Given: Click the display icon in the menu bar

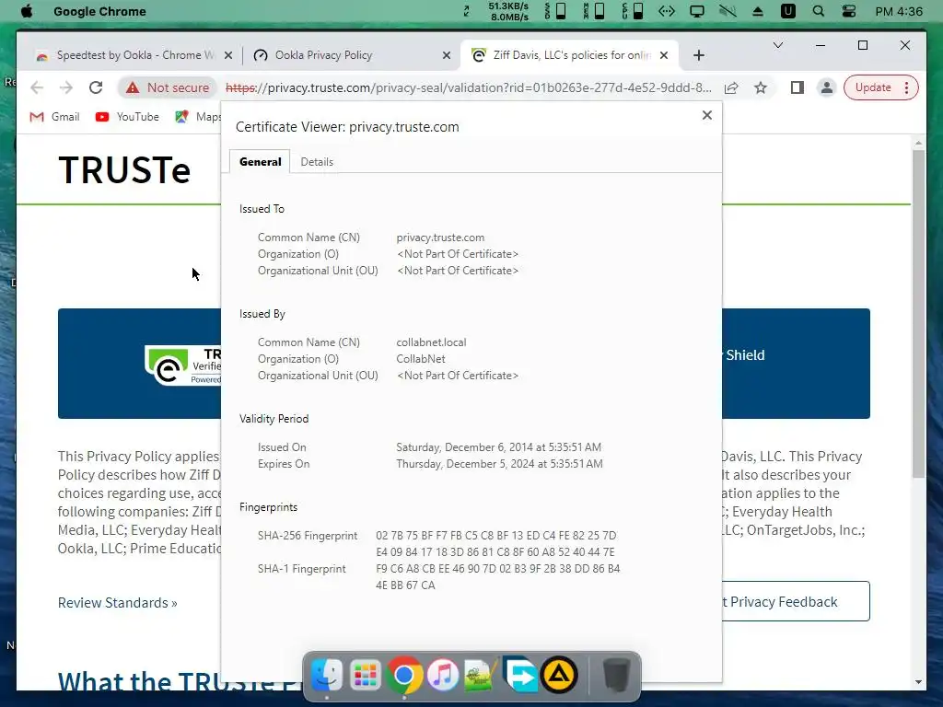Looking at the screenshot, I should (x=697, y=11).
